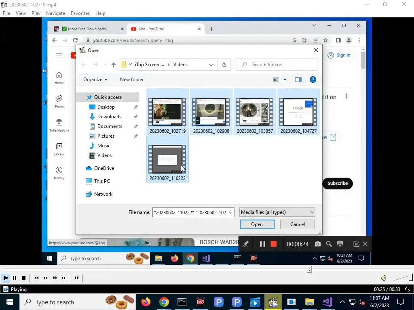Open Chrome three-dot menu
Screen dimensions: 414x310
[359, 40]
